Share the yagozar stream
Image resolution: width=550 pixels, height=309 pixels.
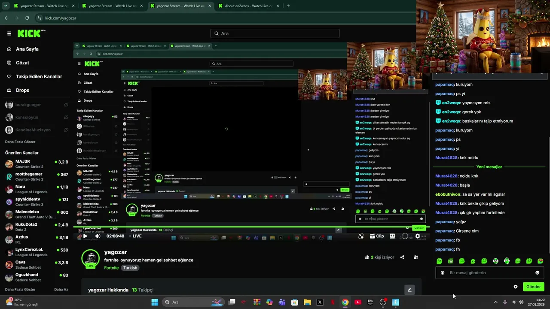(x=402, y=257)
